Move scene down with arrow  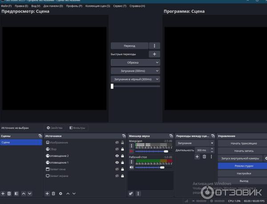tap(30, 193)
